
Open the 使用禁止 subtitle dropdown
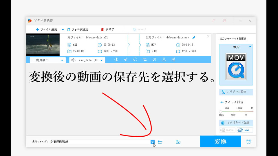coord(47,60)
